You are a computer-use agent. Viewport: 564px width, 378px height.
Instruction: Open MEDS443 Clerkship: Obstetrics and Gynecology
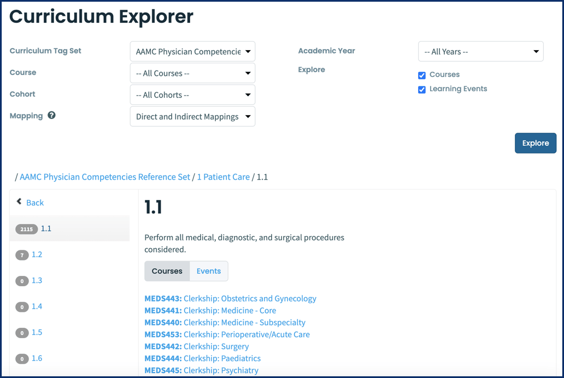coord(230,298)
